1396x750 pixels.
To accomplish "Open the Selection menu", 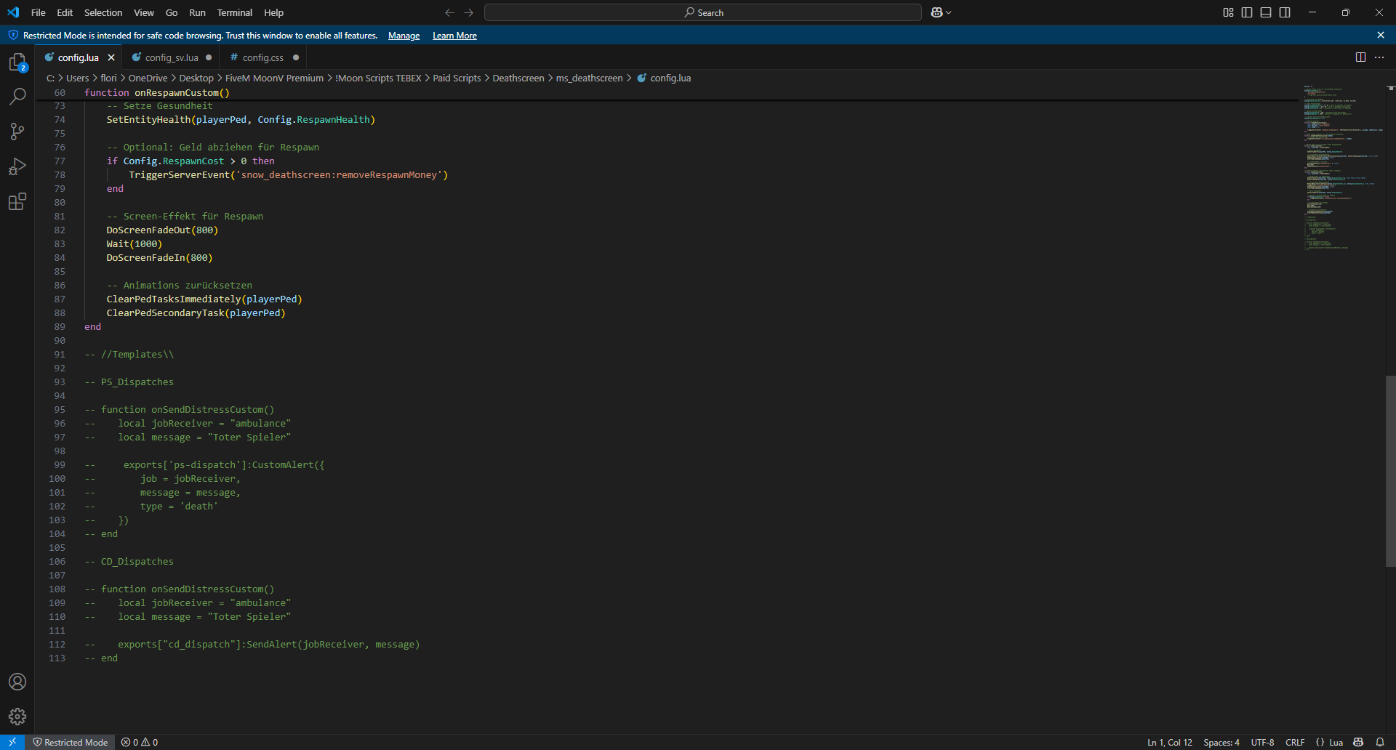I will [103, 12].
